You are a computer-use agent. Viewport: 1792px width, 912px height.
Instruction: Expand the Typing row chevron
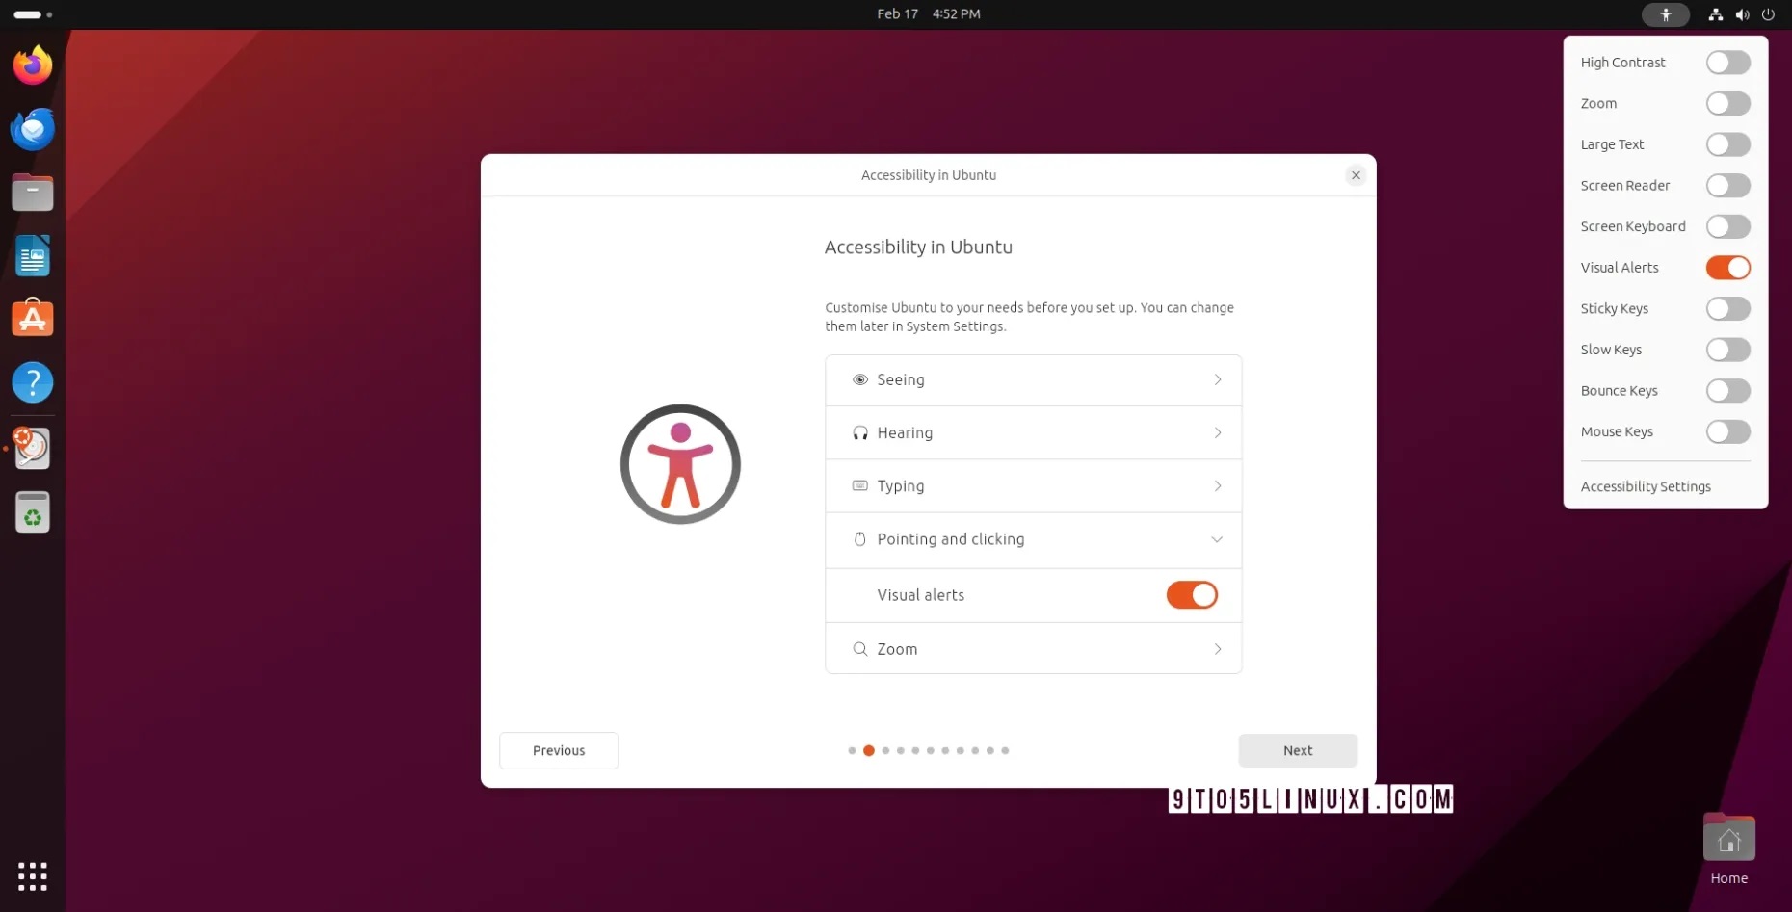point(1218,486)
